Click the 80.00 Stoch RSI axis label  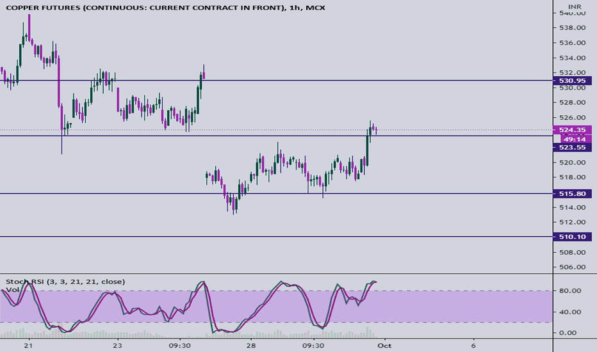(x=570, y=291)
